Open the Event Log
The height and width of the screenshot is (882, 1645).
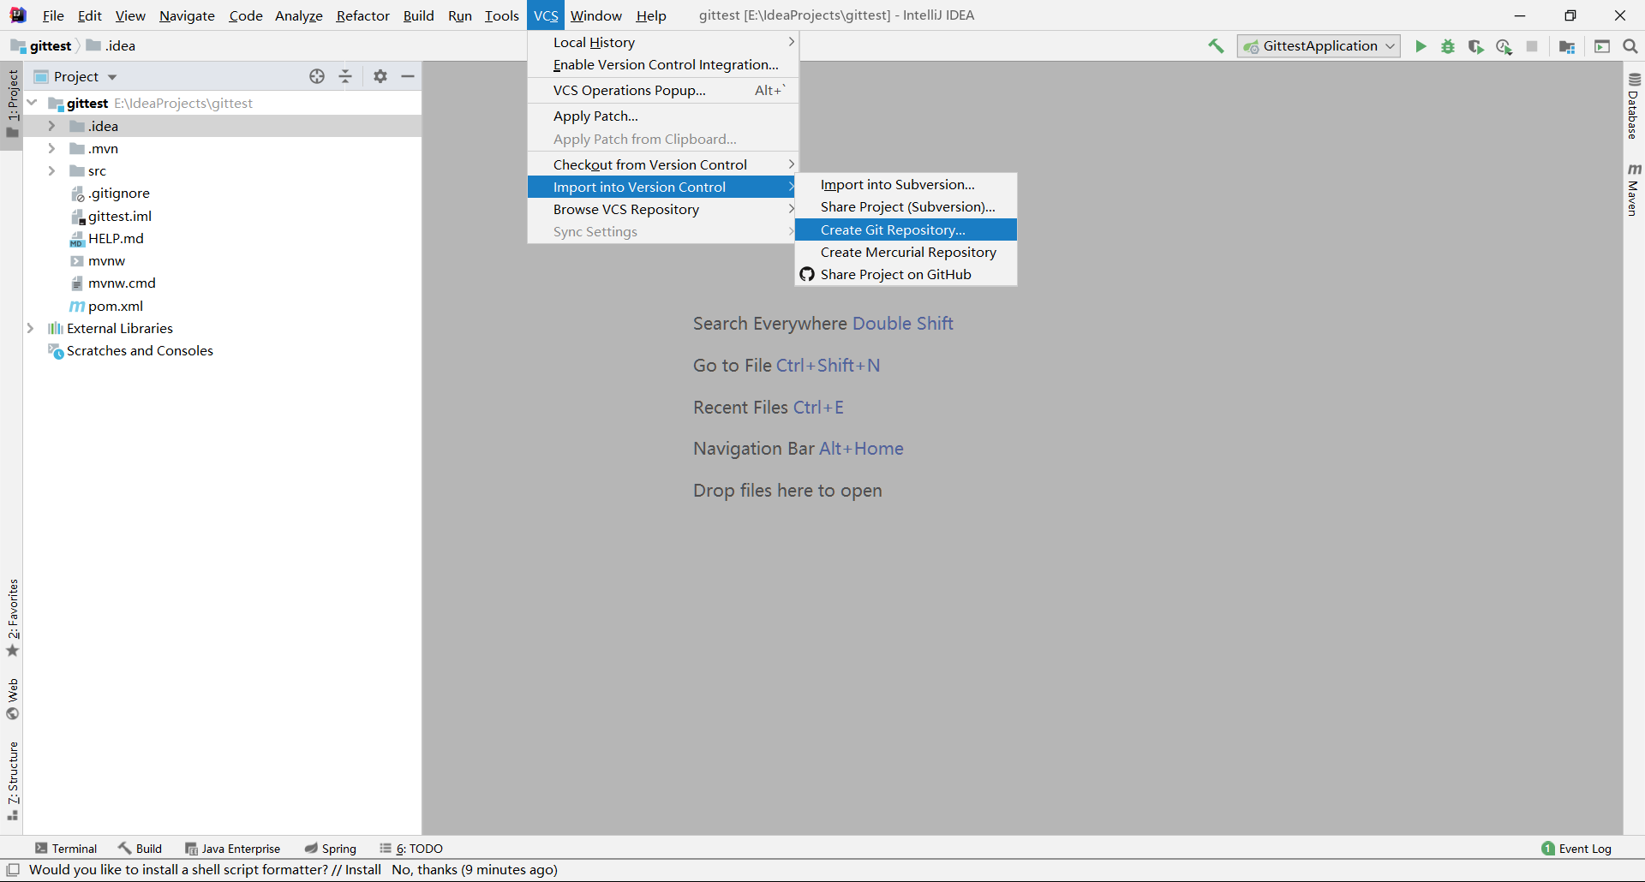[1576, 849]
